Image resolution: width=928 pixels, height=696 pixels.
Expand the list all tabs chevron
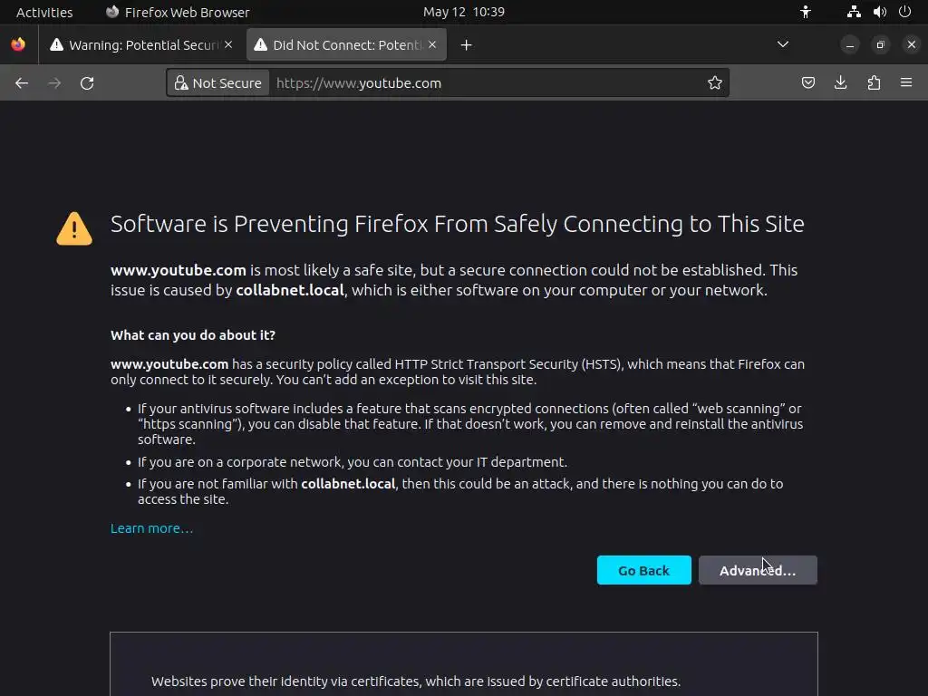point(783,44)
